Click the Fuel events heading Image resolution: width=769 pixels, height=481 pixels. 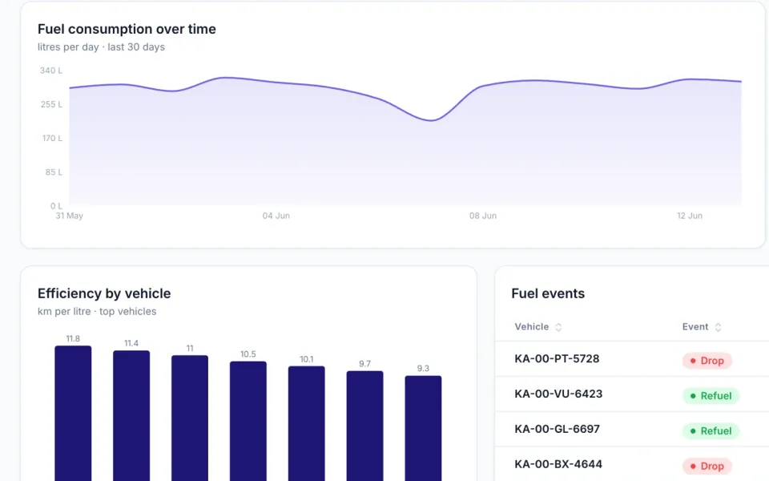[x=548, y=293]
